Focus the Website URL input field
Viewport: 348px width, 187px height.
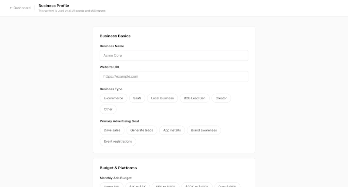[174, 76]
